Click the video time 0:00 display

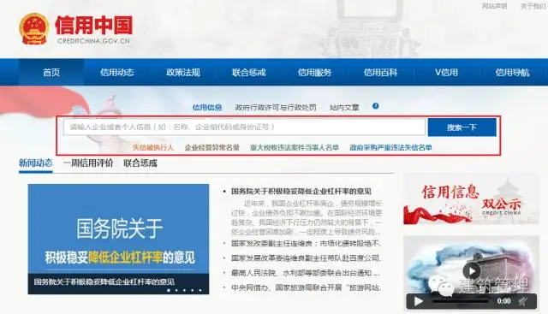(503, 301)
